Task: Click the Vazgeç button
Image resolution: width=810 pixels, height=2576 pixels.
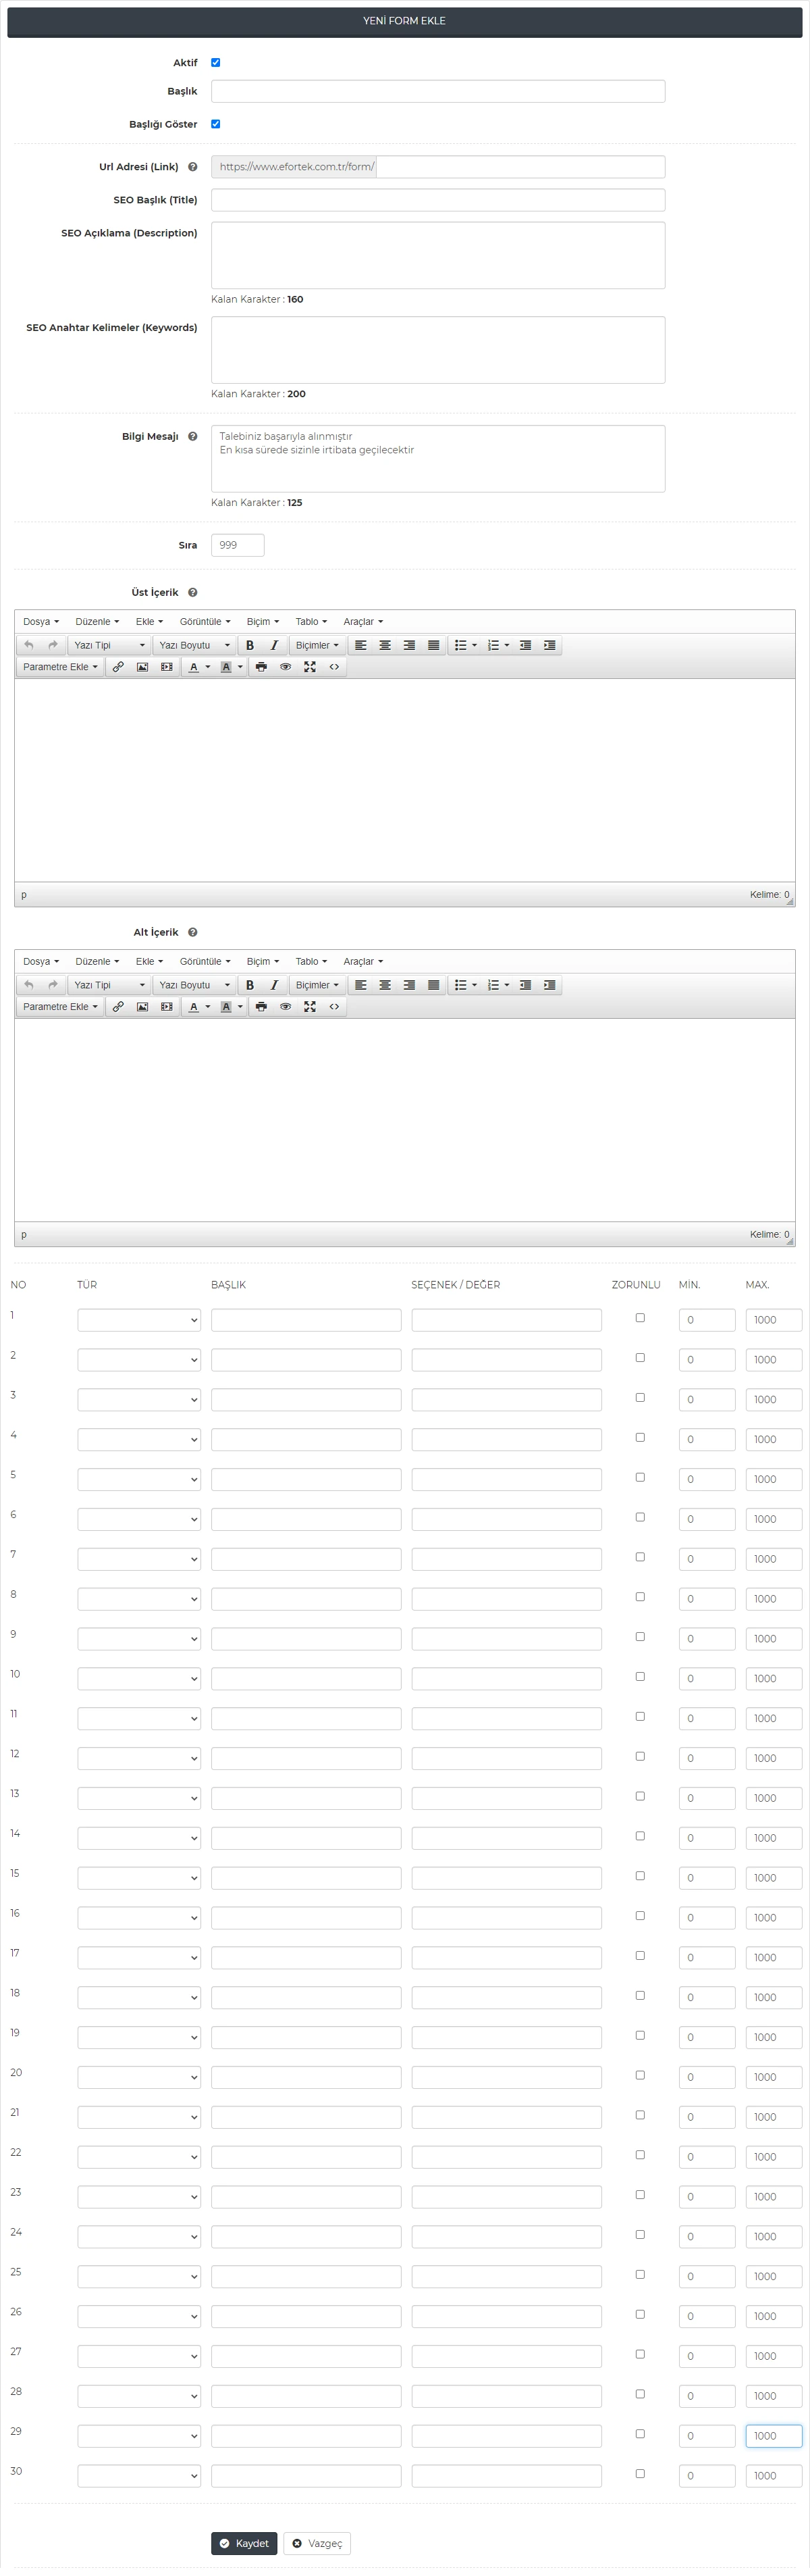Action: 317,2543
